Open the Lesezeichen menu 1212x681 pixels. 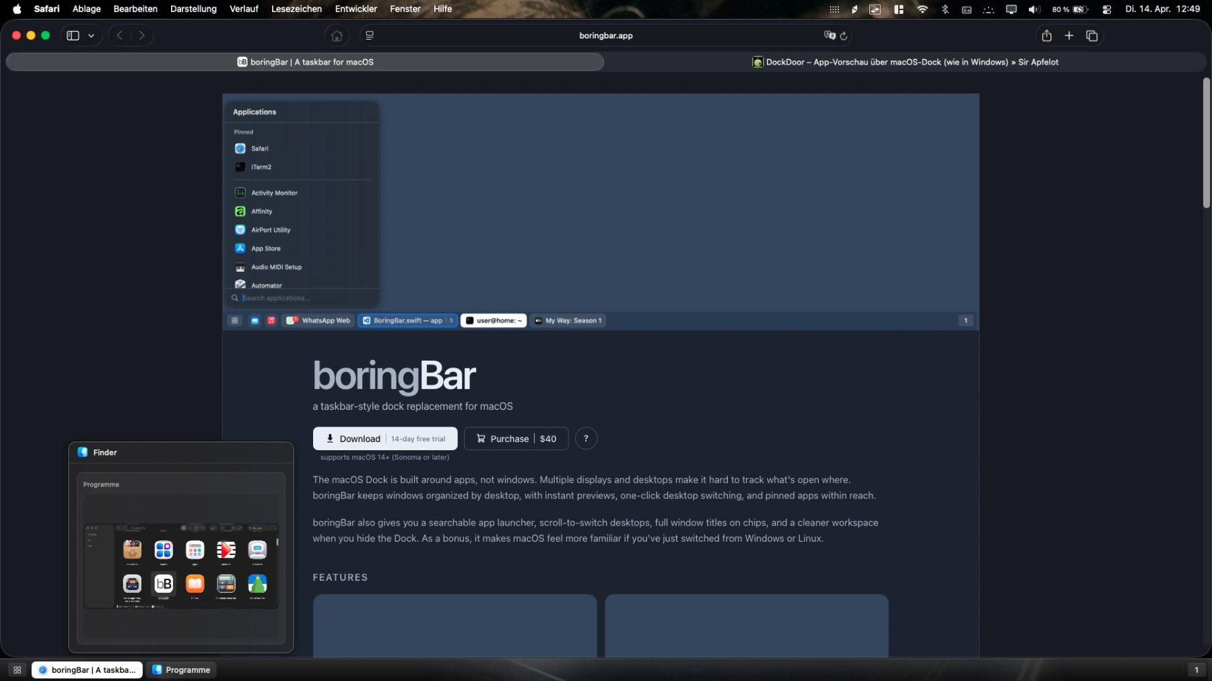point(296,9)
